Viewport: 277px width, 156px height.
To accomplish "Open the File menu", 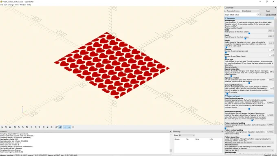I will [2, 5].
